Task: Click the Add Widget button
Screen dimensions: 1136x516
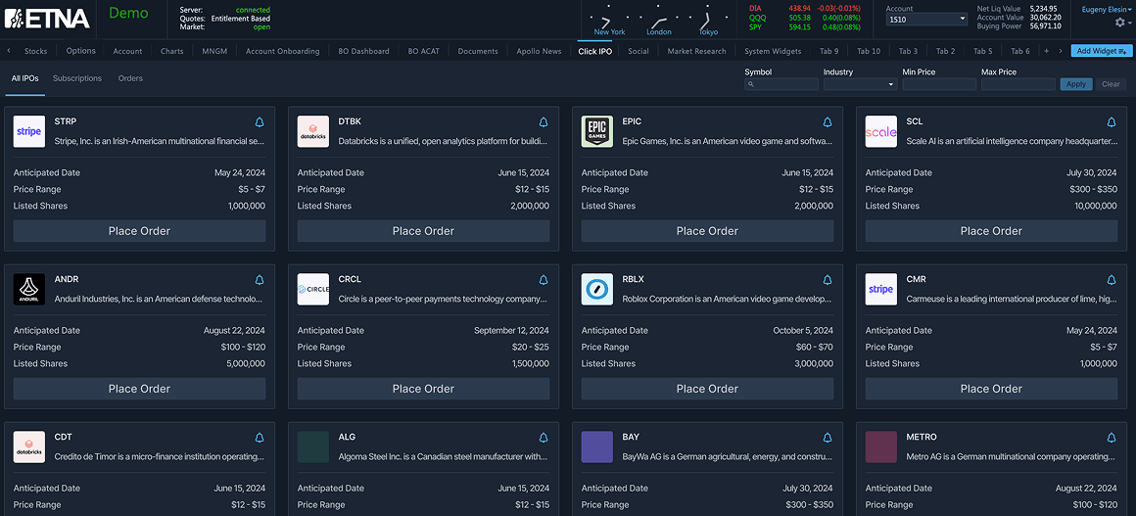Action: pos(1102,51)
